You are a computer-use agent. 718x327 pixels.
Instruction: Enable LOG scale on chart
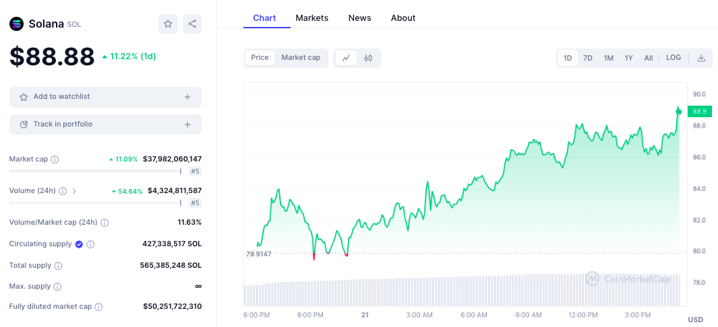click(x=674, y=58)
